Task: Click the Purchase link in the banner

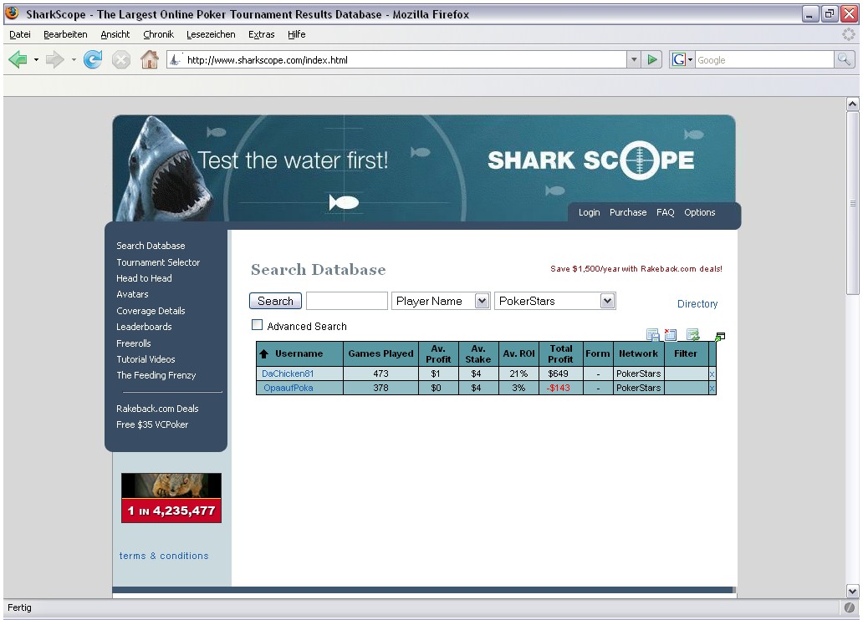Action: (628, 212)
